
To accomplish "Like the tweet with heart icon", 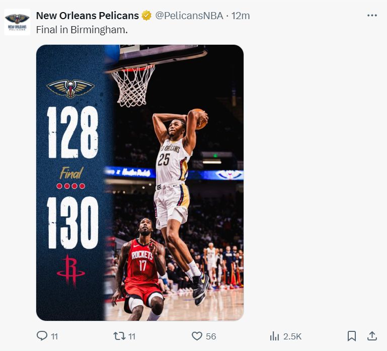I will 197,336.
